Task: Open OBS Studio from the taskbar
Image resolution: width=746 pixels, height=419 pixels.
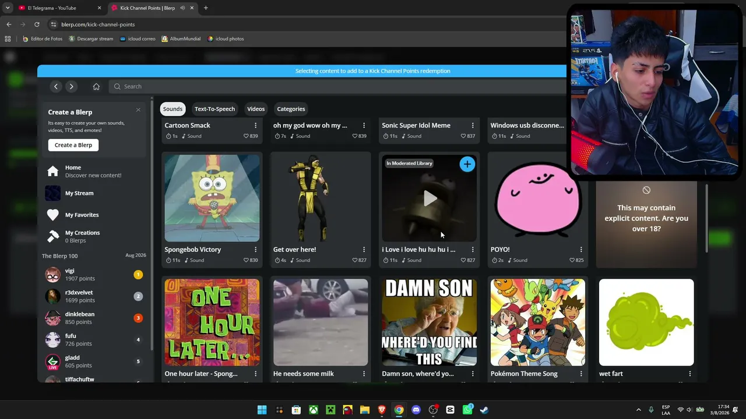Action: pyautogui.click(x=433, y=410)
